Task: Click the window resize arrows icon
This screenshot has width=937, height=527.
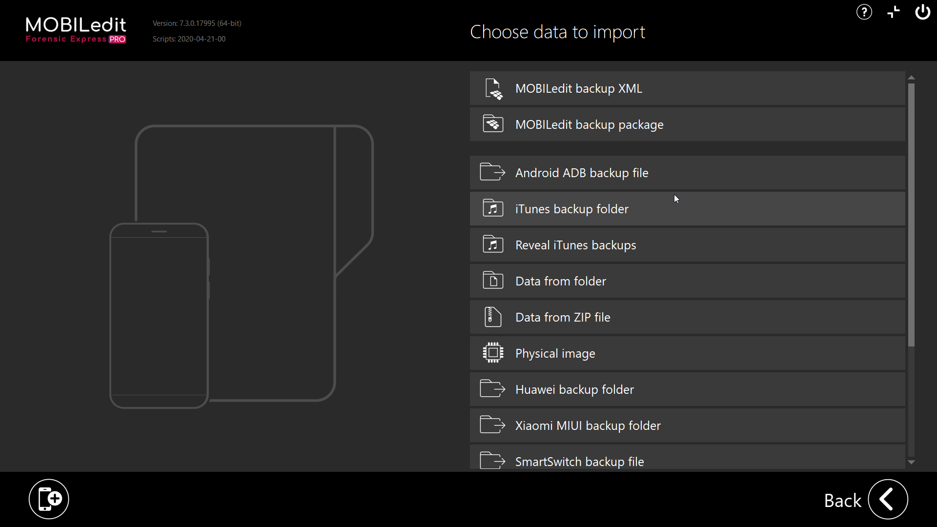Action: [893, 12]
